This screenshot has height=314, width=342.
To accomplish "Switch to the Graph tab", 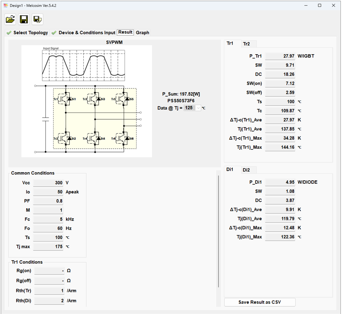I will [x=142, y=33].
